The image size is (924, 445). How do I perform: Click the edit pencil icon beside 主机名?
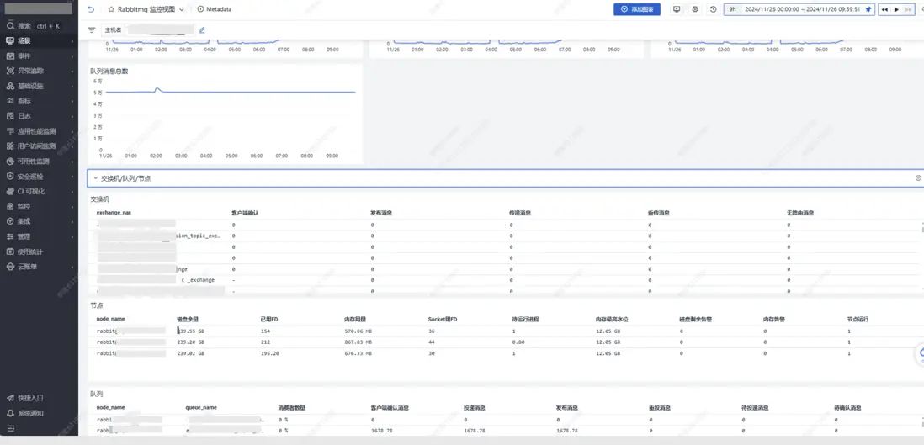(202, 29)
